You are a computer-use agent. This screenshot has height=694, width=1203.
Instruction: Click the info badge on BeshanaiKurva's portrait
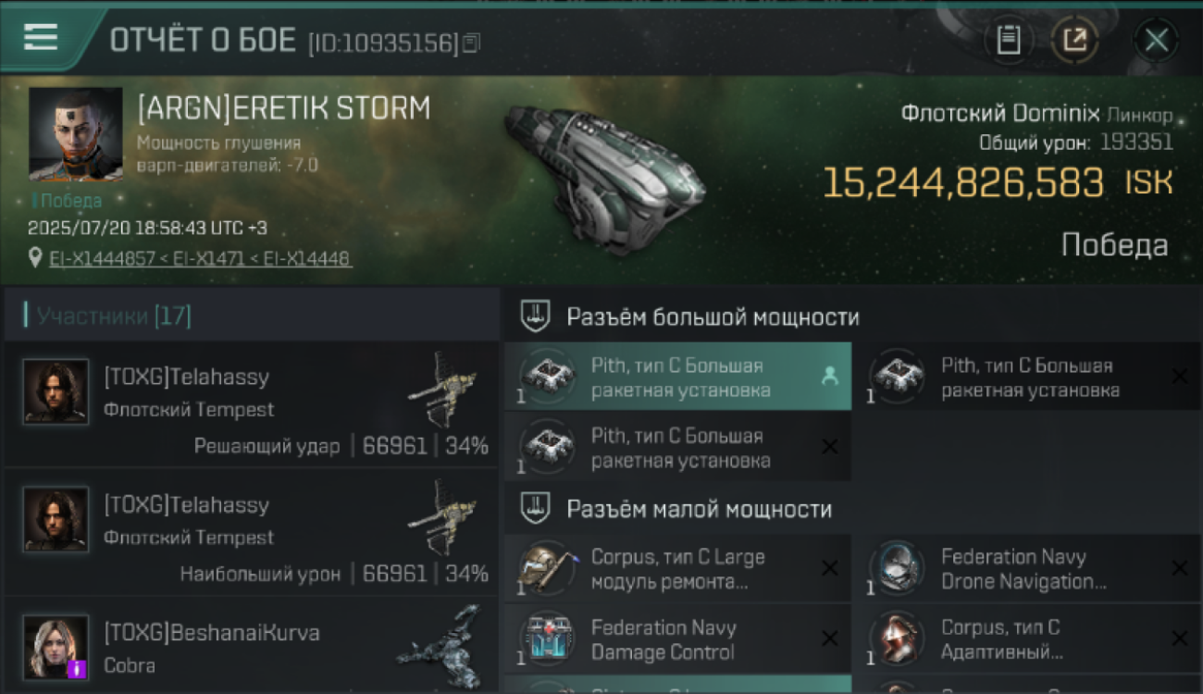pos(77,668)
